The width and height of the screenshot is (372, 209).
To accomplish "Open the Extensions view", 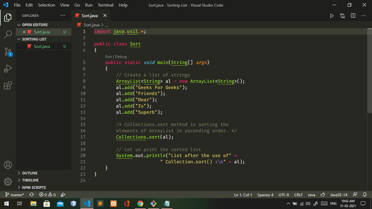I will coord(8,85).
